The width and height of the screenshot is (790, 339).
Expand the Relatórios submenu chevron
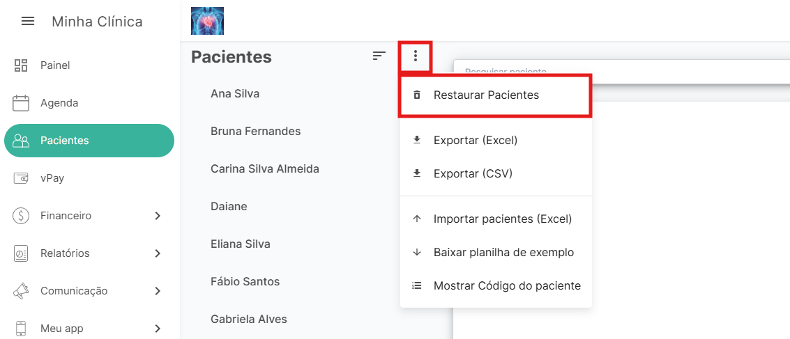coord(158,253)
